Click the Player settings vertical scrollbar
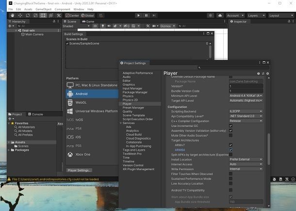Viewport: 296px width, 211px height. 269,149
